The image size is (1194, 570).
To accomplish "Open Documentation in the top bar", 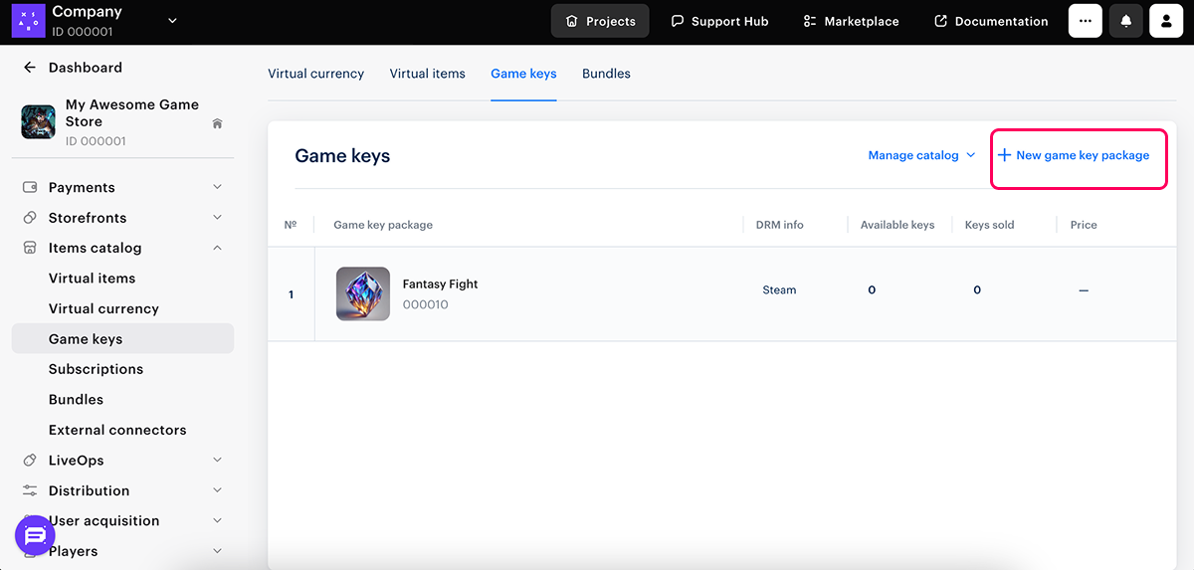I will [991, 21].
